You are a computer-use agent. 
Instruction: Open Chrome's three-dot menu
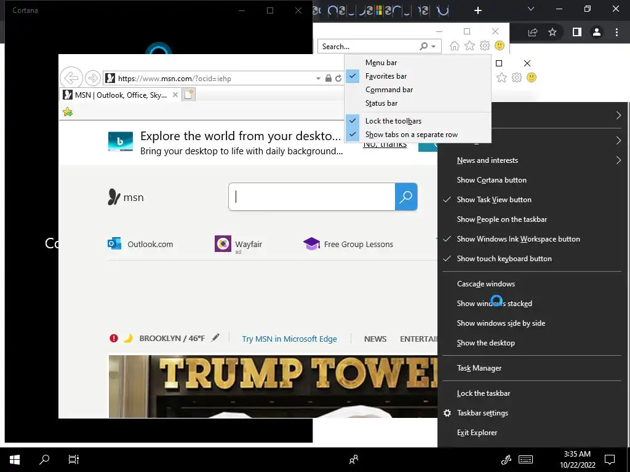click(616, 32)
